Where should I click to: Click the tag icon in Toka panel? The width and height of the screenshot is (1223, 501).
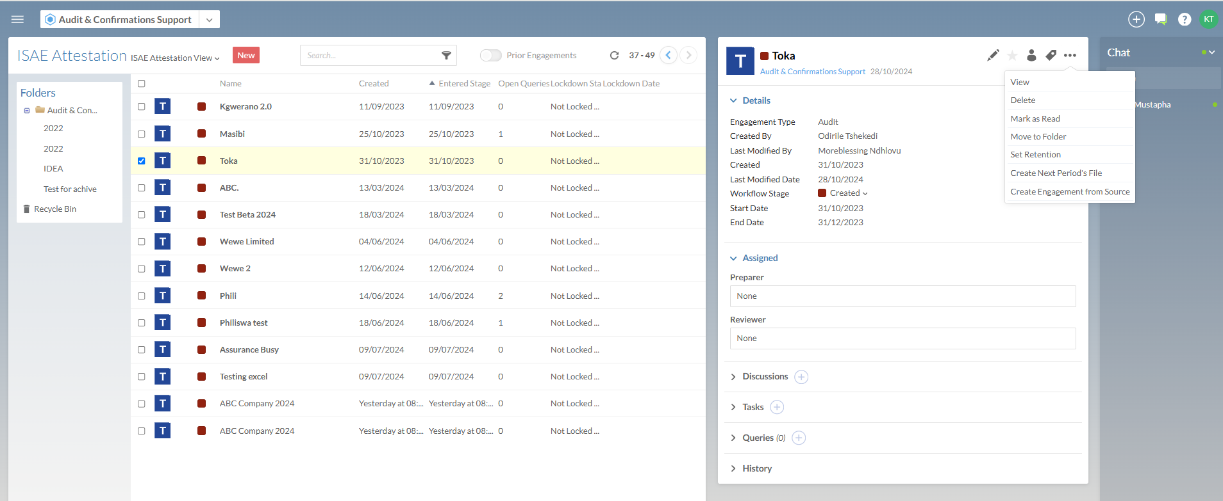click(x=1051, y=56)
